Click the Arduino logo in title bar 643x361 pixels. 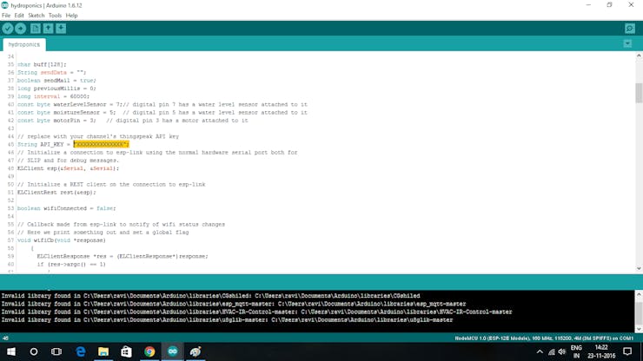coord(4,5)
